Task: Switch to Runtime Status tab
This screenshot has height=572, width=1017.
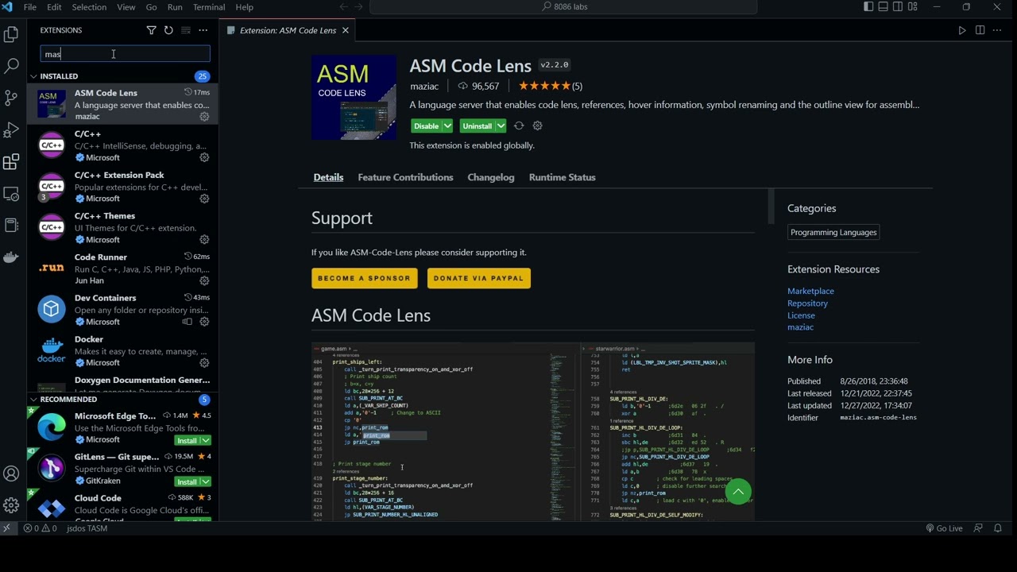Action: coord(562,177)
